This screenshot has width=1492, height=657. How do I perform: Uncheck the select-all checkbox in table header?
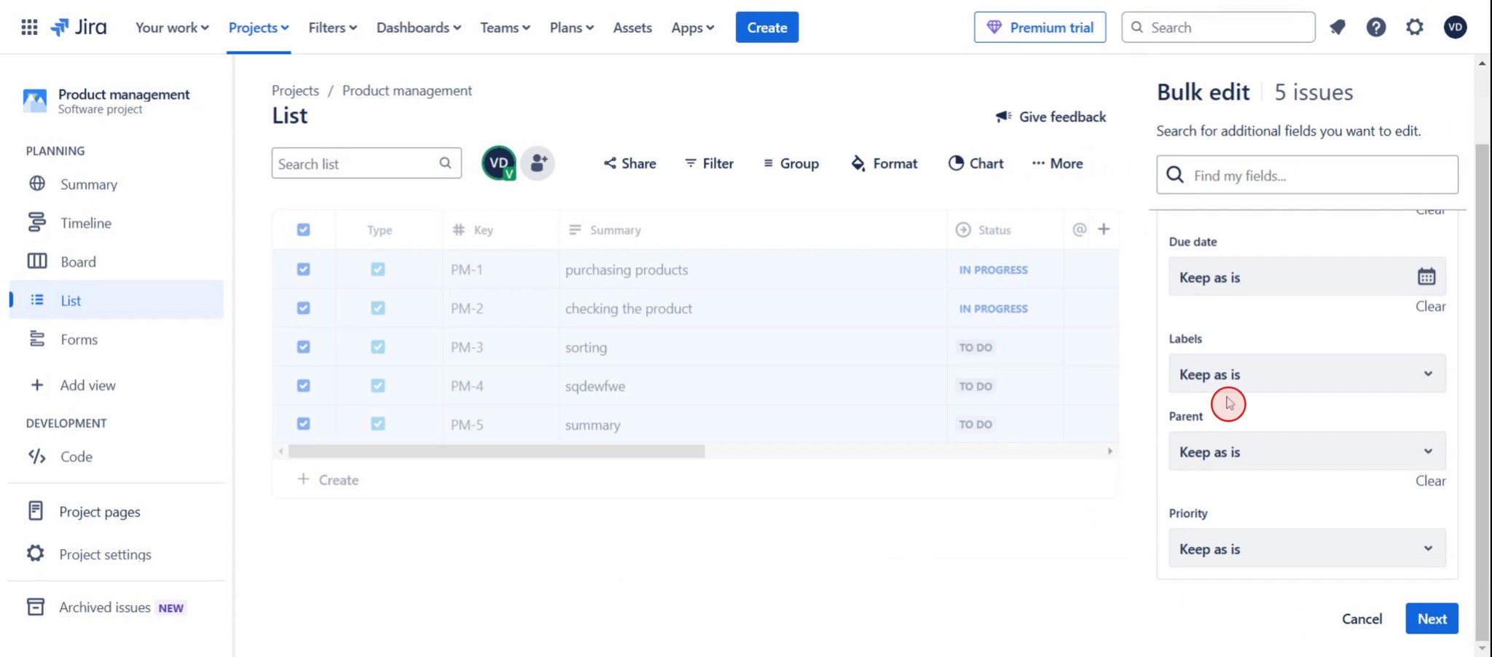pyautogui.click(x=304, y=229)
